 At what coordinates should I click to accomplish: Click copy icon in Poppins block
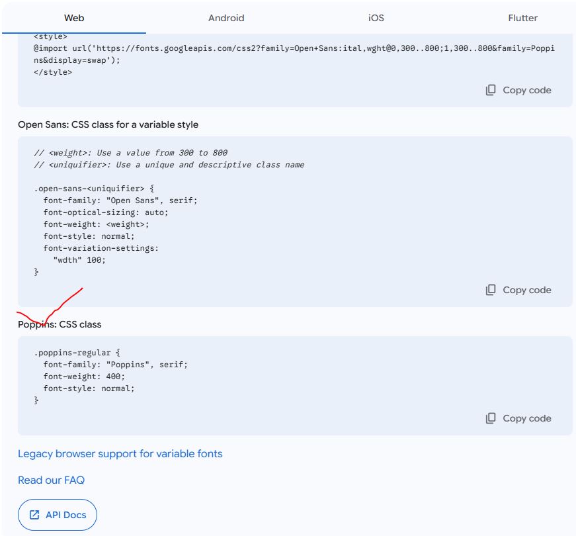tap(491, 418)
